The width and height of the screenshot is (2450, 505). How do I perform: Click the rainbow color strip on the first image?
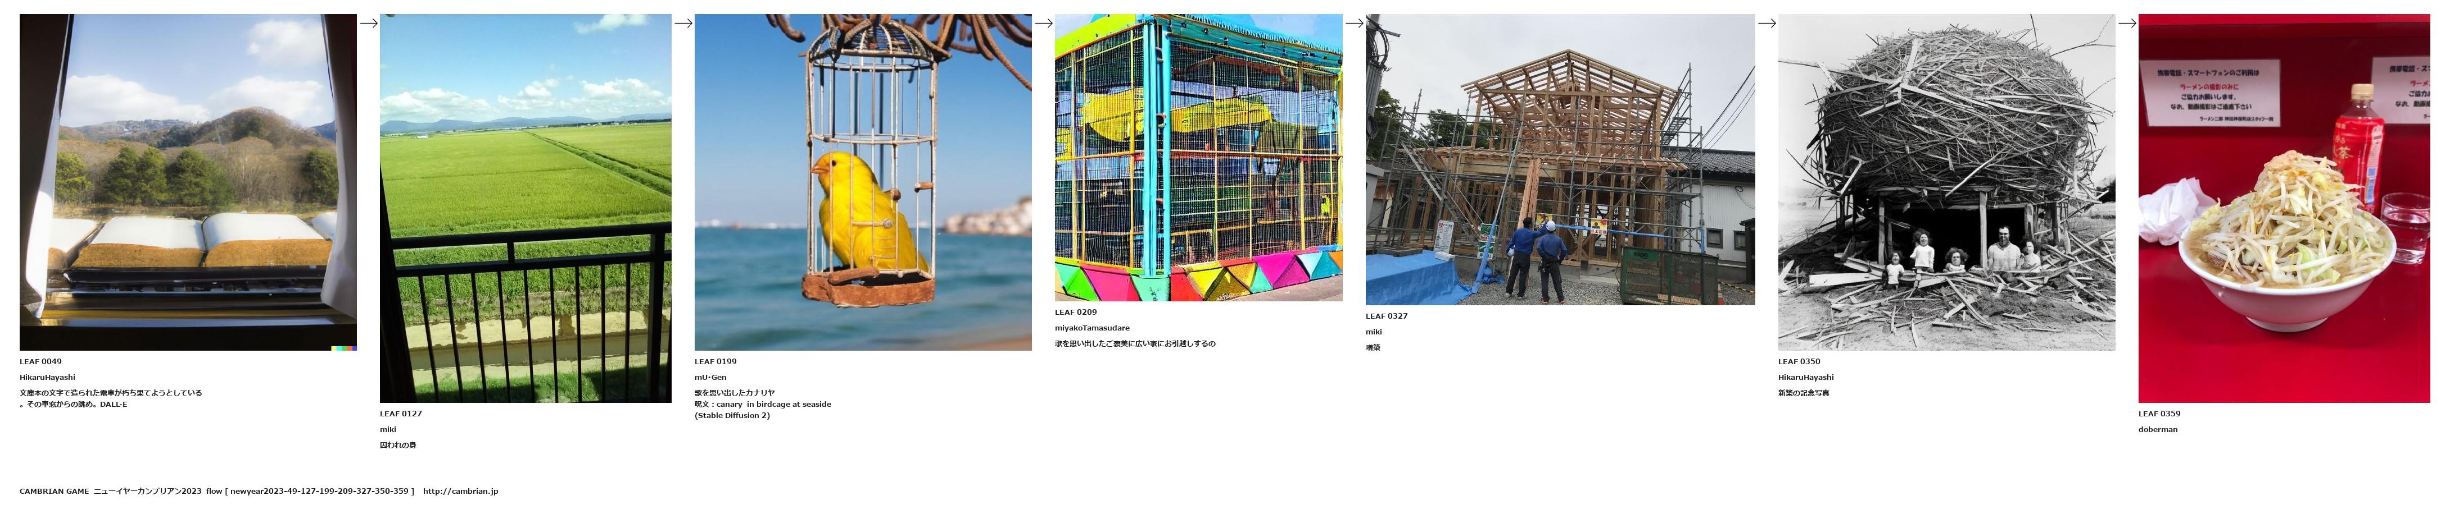(345, 348)
